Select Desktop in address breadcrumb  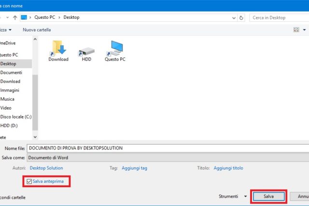71,17
